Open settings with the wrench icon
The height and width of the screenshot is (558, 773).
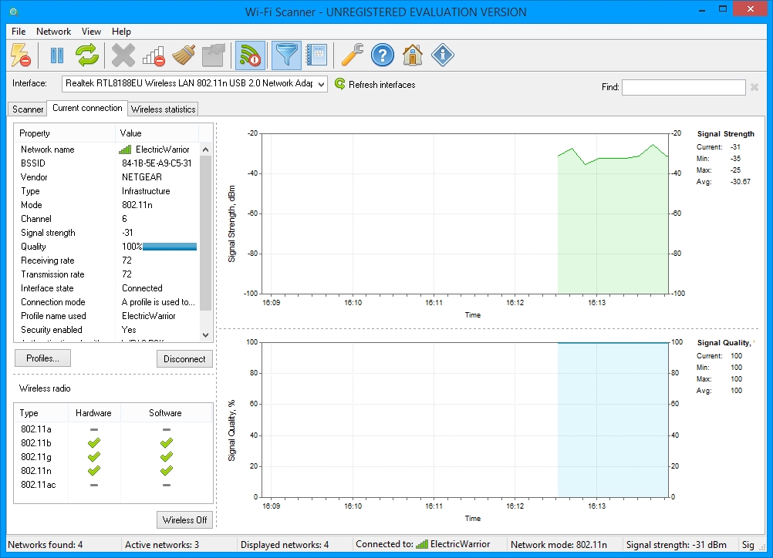coord(353,55)
